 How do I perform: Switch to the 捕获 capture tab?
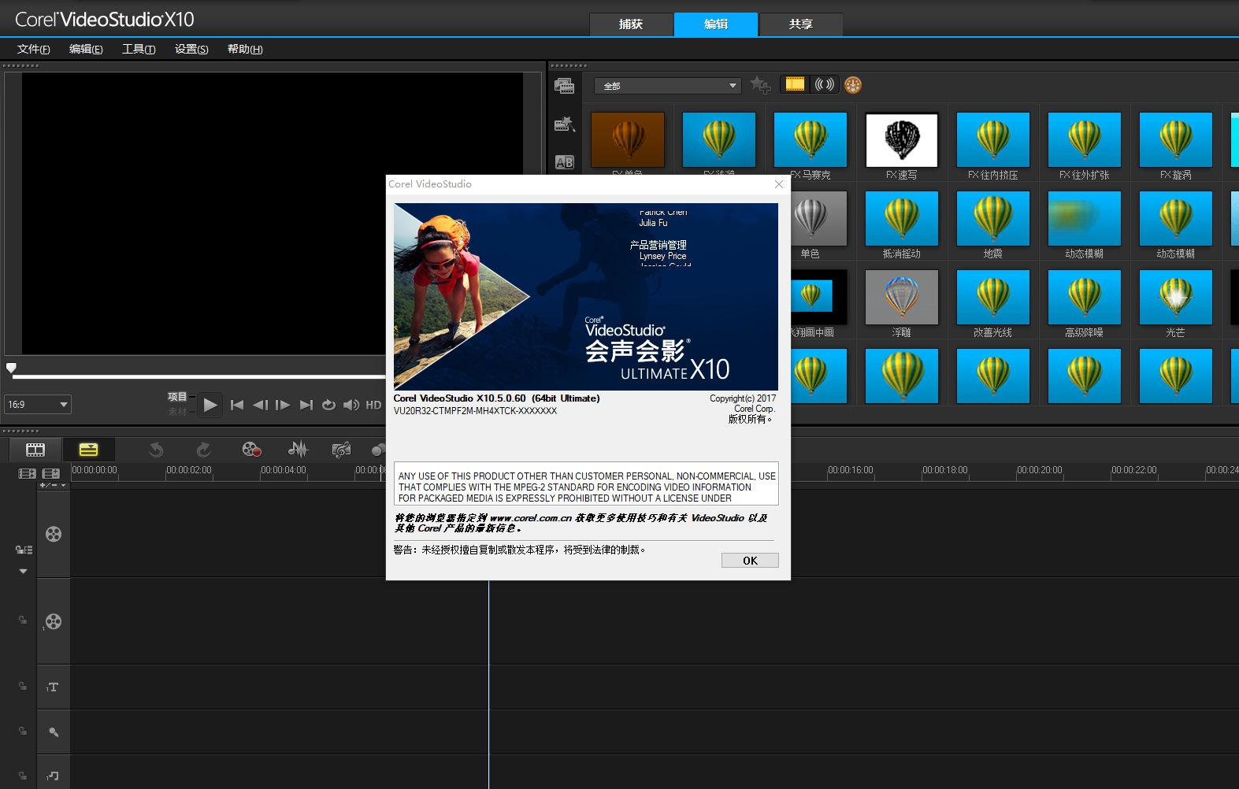(631, 24)
